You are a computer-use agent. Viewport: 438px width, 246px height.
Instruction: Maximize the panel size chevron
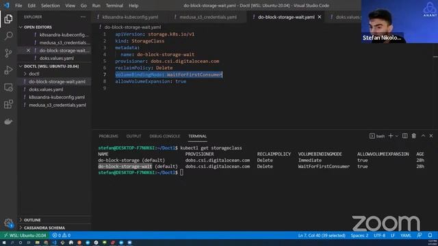tap(423, 136)
